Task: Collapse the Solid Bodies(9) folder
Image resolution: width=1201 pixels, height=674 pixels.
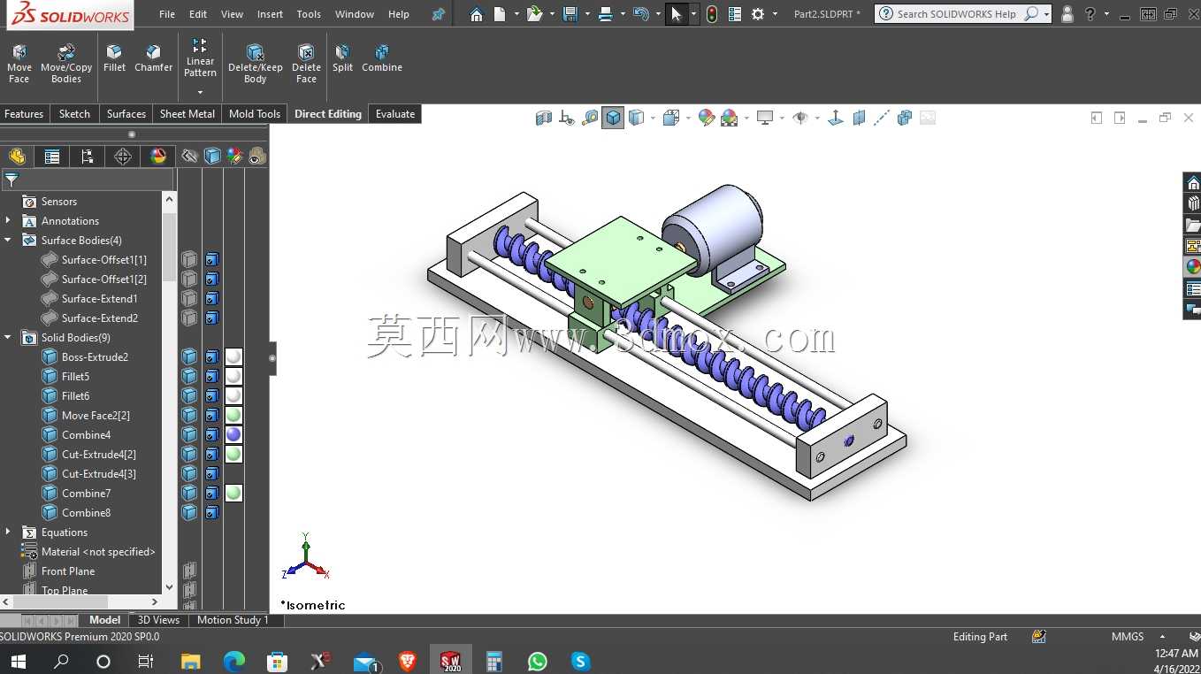Action: (x=8, y=337)
